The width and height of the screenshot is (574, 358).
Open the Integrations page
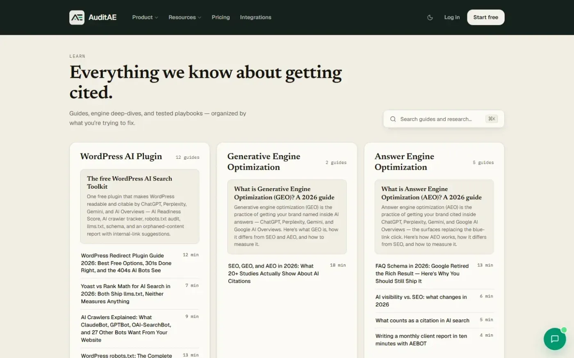point(255,17)
